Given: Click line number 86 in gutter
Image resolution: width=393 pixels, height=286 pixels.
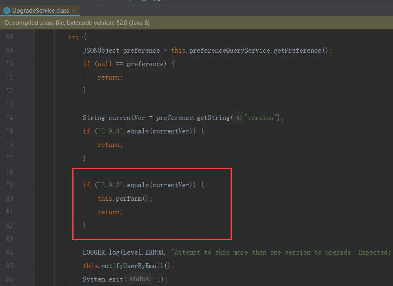Looking at the screenshot, I should tap(9, 279).
